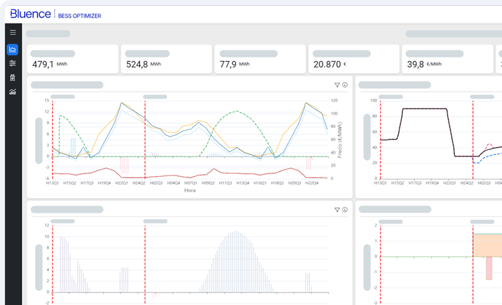This screenshot has height=305, width=502.
Task: Click the Precio (€/MWh) axis label
Action: pyautogui.click(x=340, y=140)
